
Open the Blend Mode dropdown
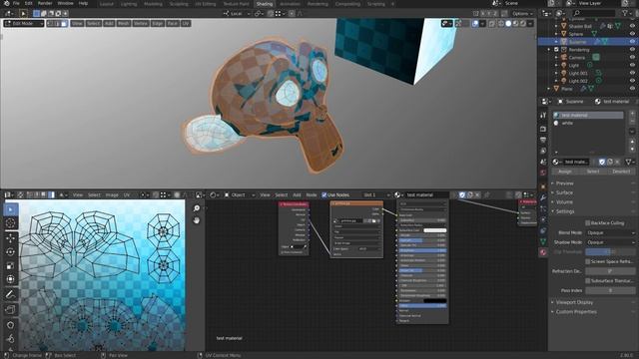pos(610,232)
